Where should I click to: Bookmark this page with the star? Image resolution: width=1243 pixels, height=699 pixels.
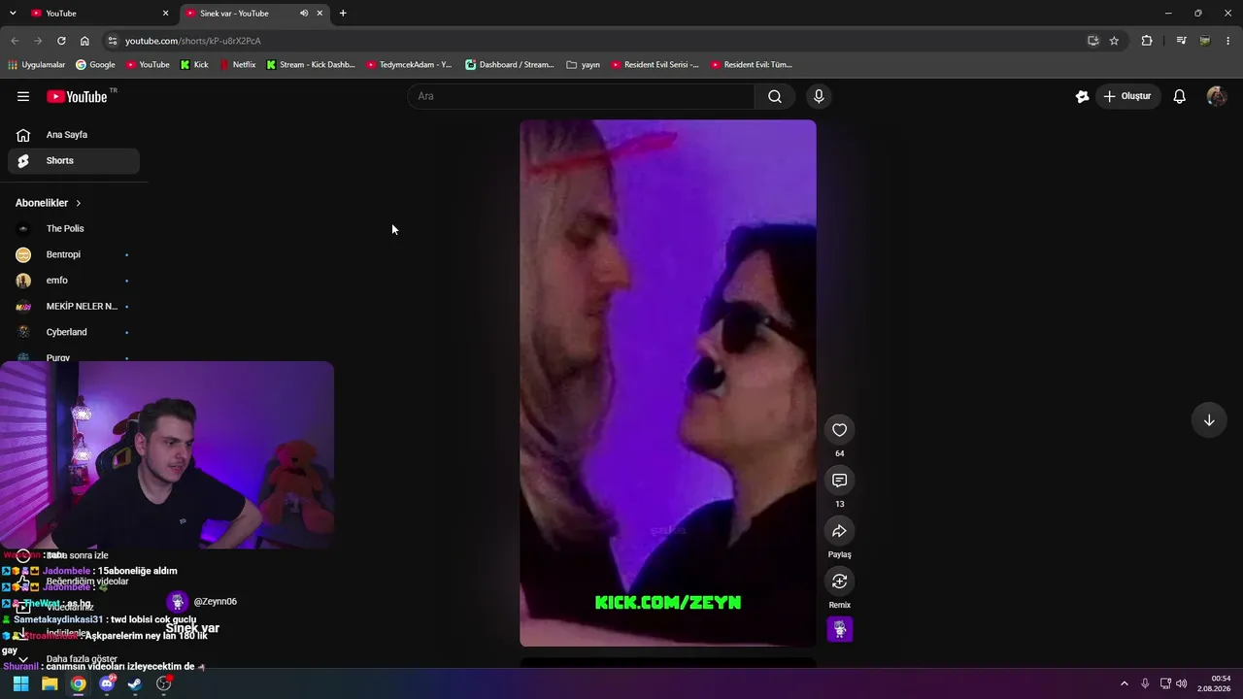[1114, 41]
